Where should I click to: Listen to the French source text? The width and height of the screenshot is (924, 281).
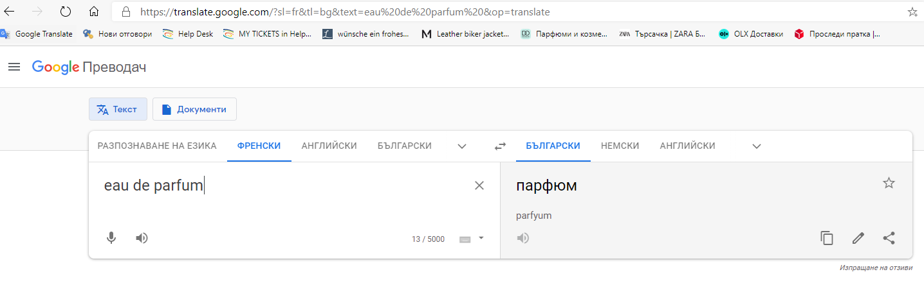click(142, 238)
